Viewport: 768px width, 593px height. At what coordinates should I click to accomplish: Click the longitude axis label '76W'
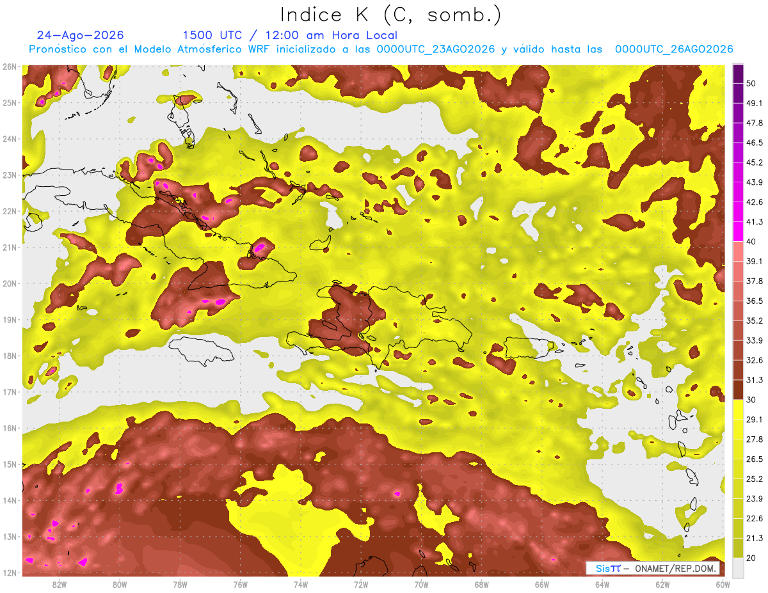point(240,584)
